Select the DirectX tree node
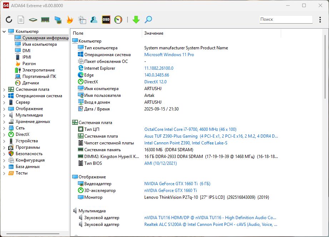Screen dimensions: 329x237 (23, 134)
